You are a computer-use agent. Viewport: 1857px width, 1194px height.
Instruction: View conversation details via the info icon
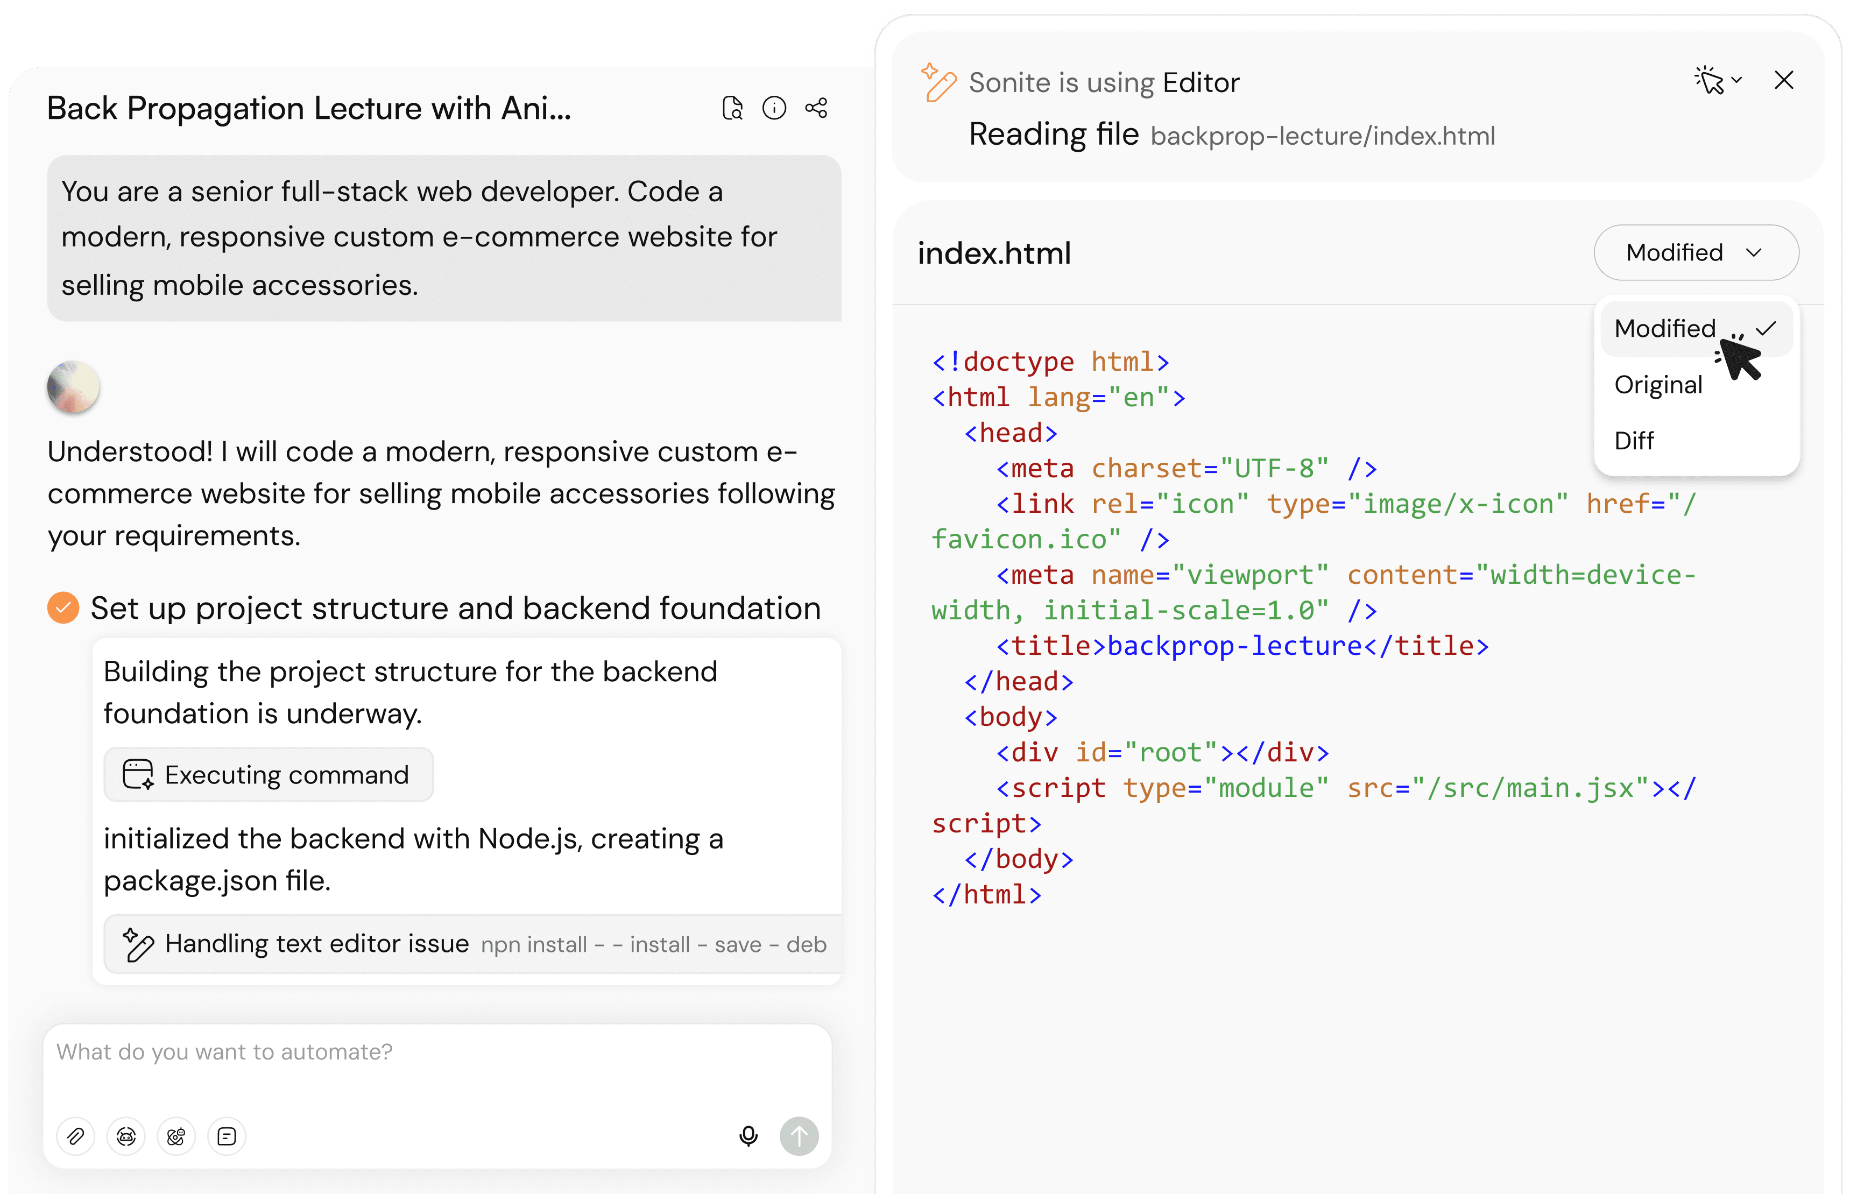(774, 108)
